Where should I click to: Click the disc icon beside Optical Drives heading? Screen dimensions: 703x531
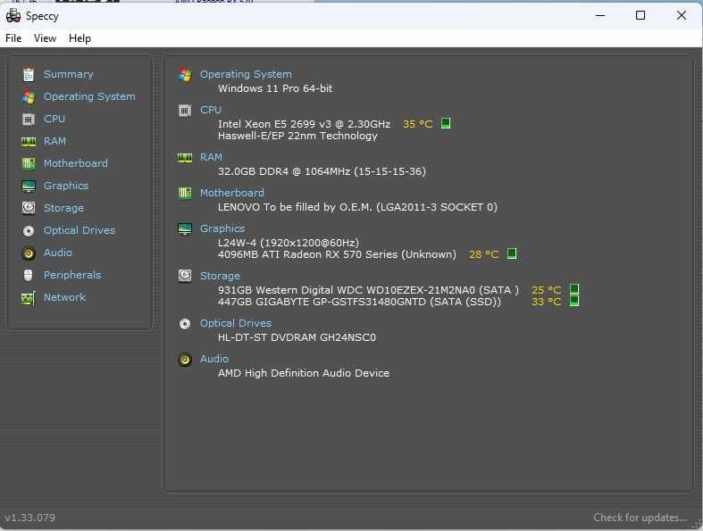185,324
